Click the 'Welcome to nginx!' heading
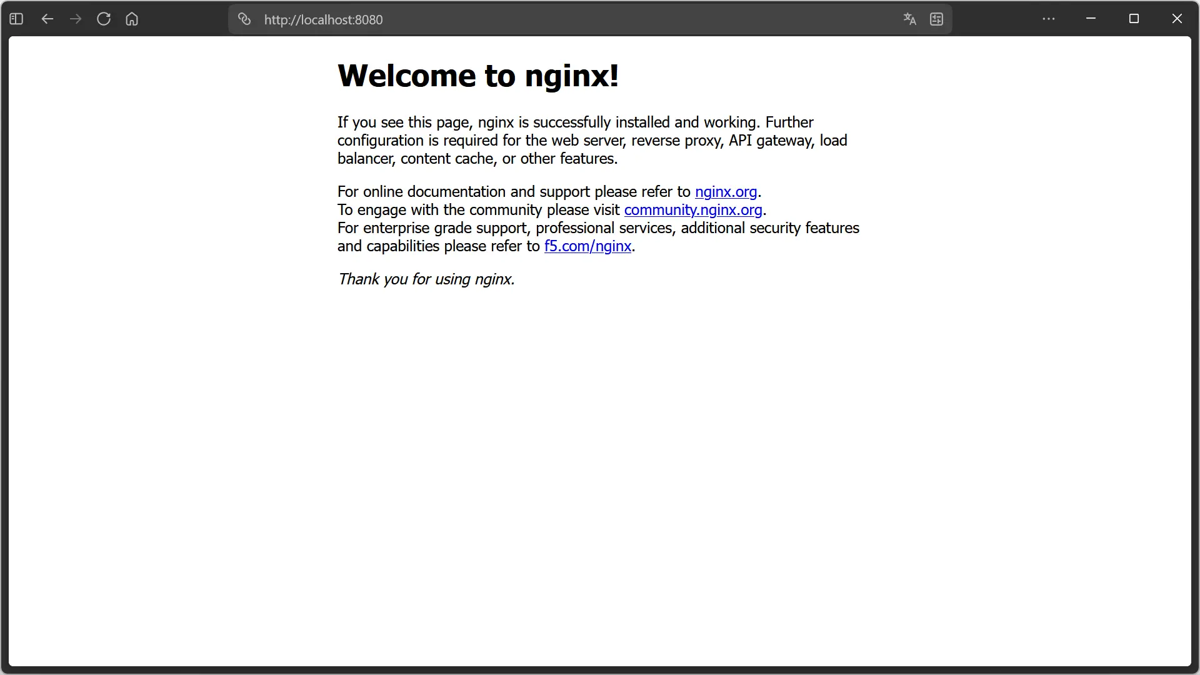This screenshot has height=675, width=1200. click(478, 76)
